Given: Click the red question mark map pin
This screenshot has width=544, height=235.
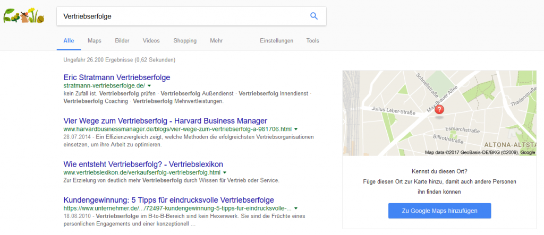Looking at the screenshot, I should coord(439,110).
